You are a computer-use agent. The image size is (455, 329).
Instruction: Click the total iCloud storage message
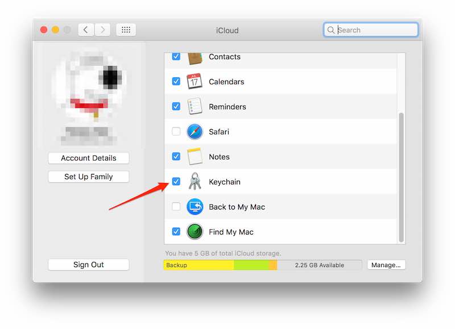click(223, 253)
